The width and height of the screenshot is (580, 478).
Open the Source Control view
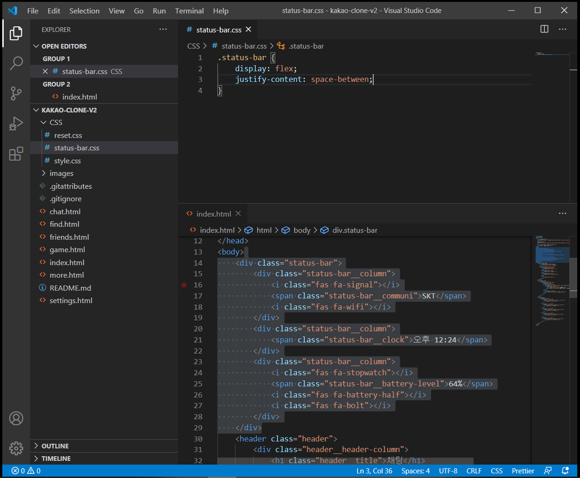[x=16, y=93]
